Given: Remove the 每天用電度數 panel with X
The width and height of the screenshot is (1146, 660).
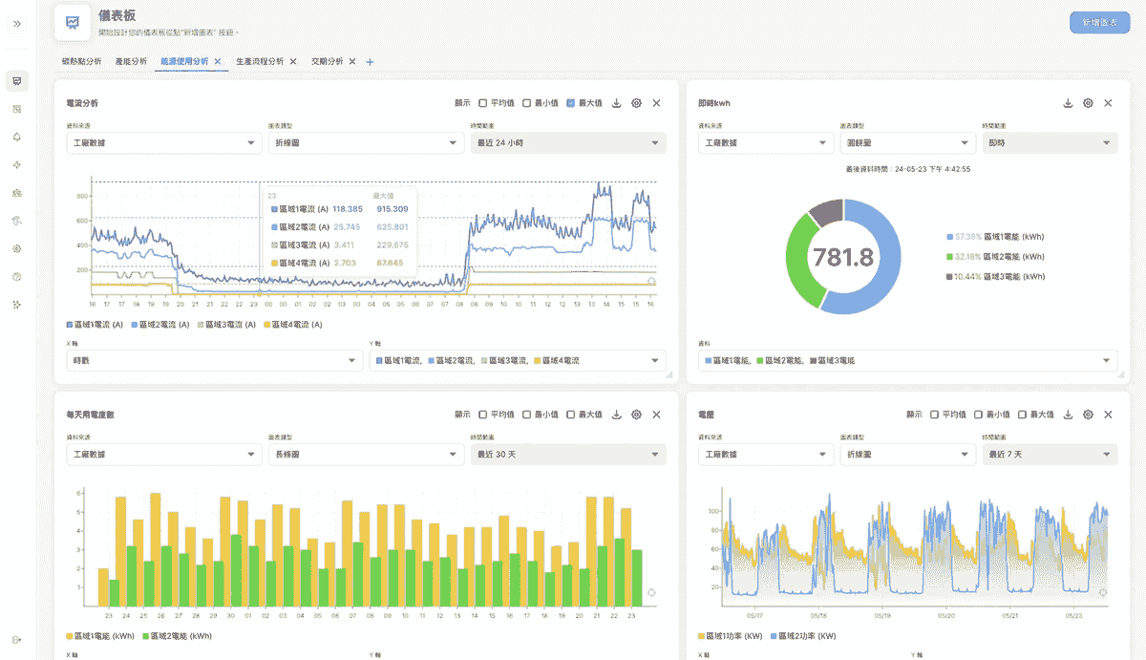Looking at the screenshot, I should click(x=656, y=415).
